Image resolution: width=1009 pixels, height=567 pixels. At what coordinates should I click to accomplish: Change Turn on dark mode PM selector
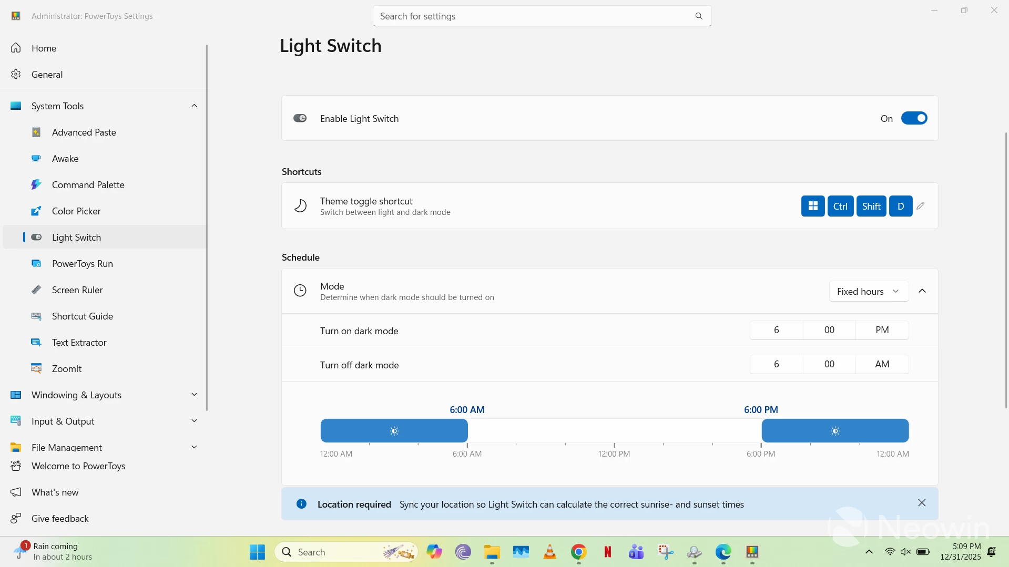pos(882,330)
